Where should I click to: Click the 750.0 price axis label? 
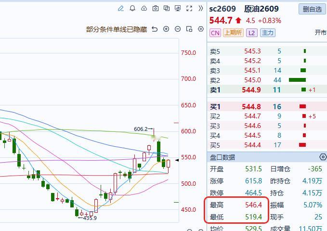coord(188,53)
